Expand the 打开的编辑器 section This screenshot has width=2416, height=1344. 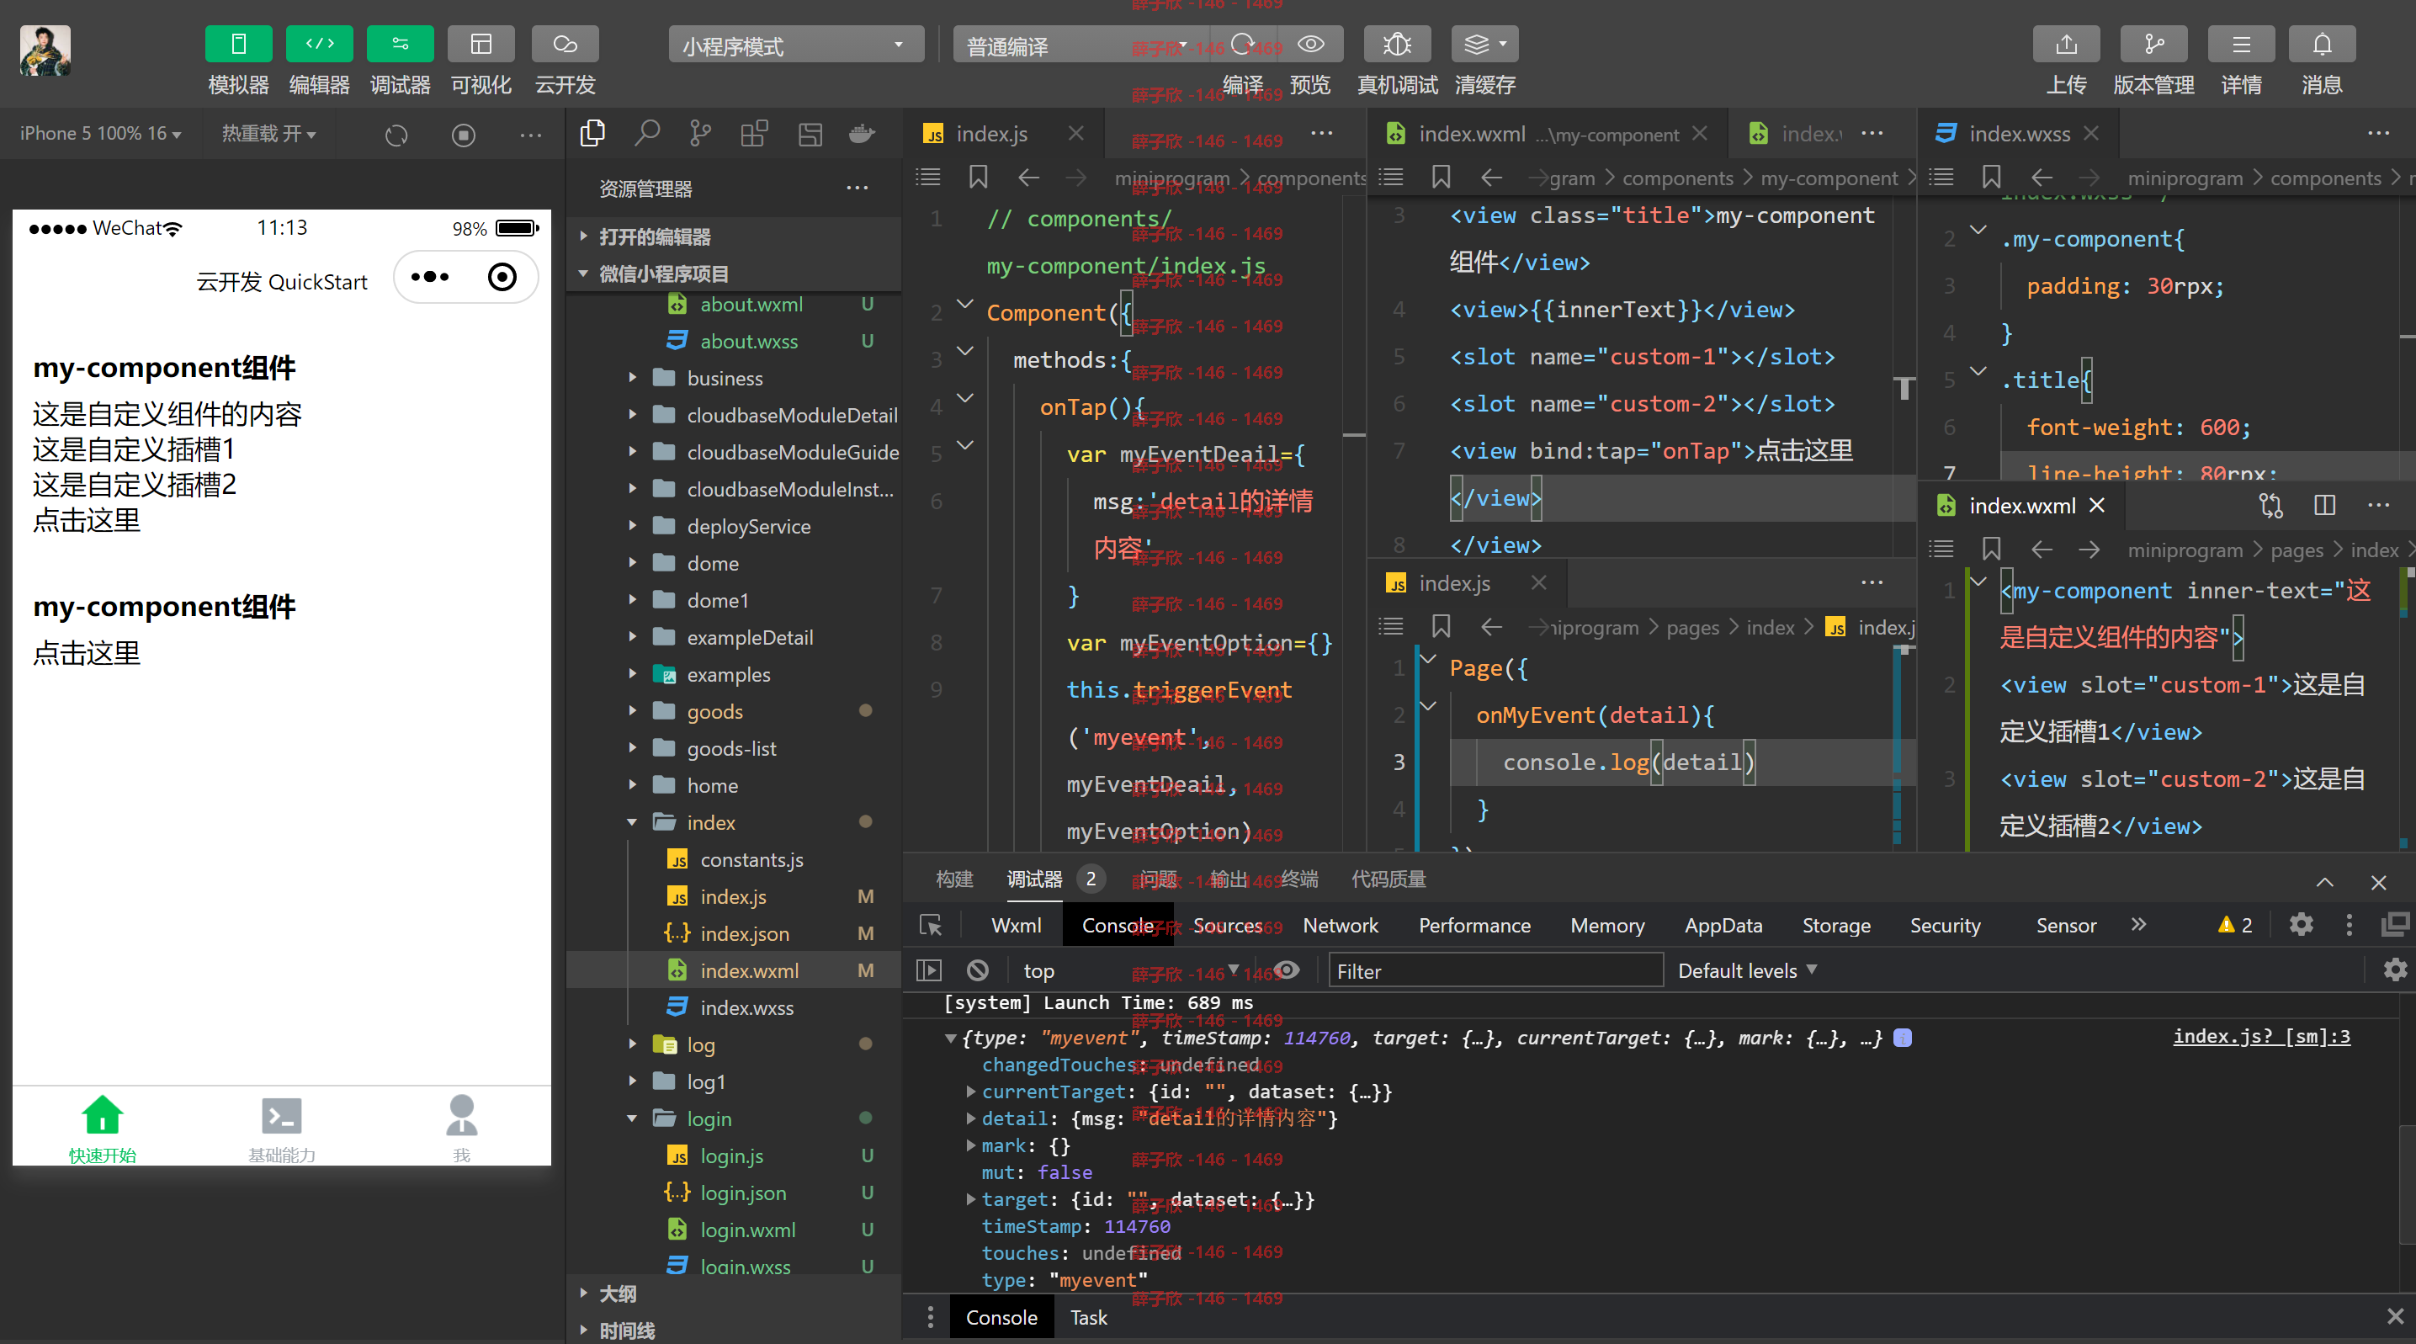pyautogui.click(x=734, y=236)
